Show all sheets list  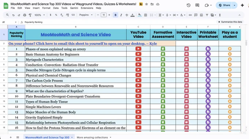coord(18,137)
